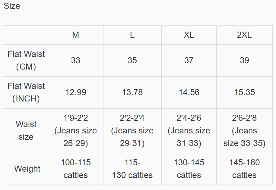Image resolution: width=276 pixels, height=190 pixels.
Task: Click the 100-115 catties weight cell
Action: pyautogui.click(x=75, y=169)
